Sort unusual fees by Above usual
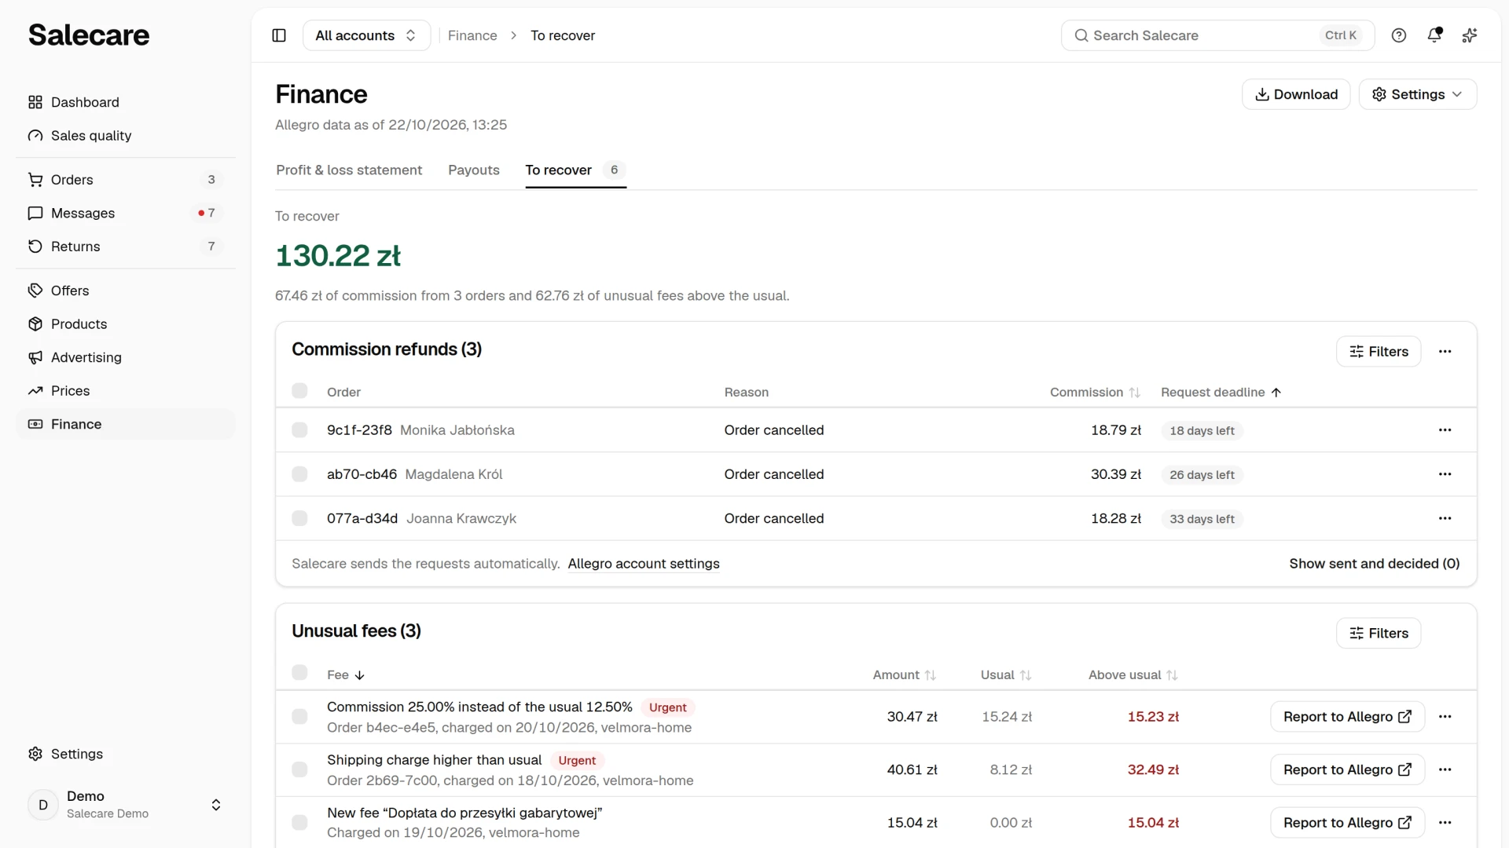1509x848 pixels. pos(1172,675)
